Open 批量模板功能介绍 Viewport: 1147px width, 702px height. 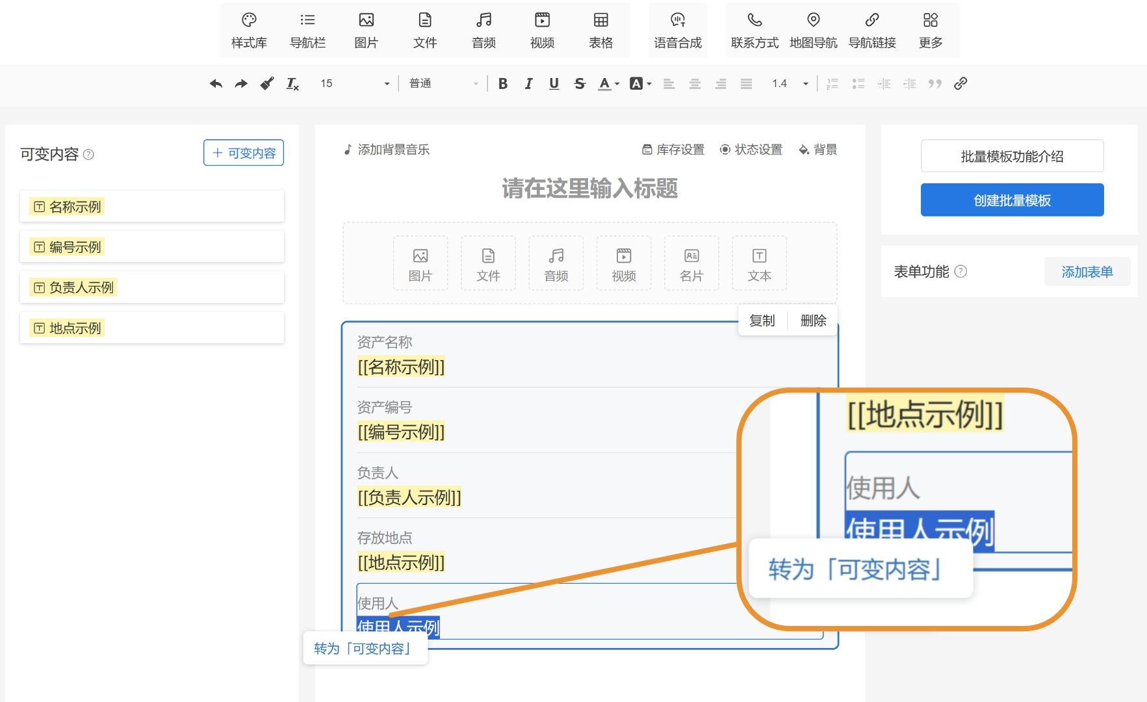[1012, 156]
